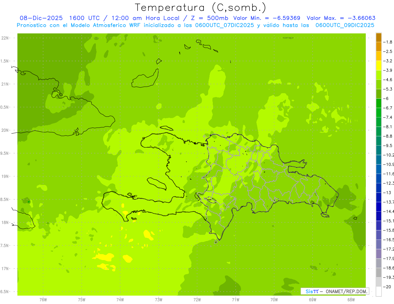Select the date text '08-Dic-2025'
394x304 pixels.
[41, 18]
